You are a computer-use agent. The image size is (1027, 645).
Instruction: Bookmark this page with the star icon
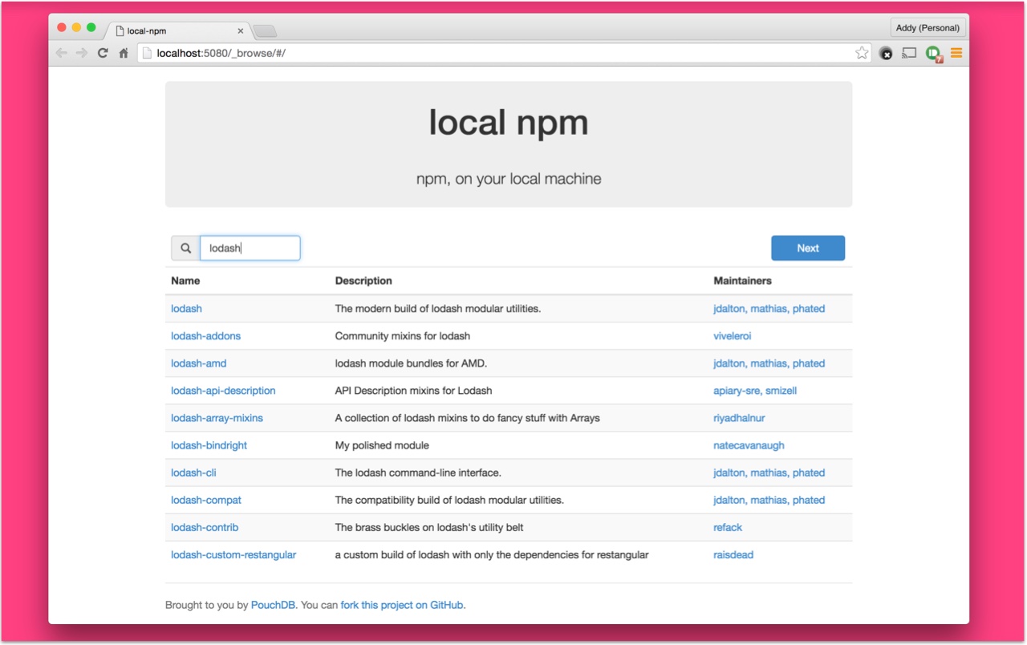862,53
